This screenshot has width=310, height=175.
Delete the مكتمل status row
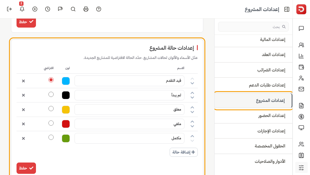tap(23, 138)
